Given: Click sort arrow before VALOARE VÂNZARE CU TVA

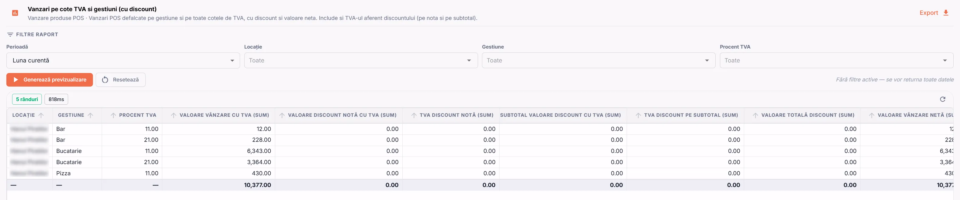Looking at the screenshot, I should click(174, 116).
